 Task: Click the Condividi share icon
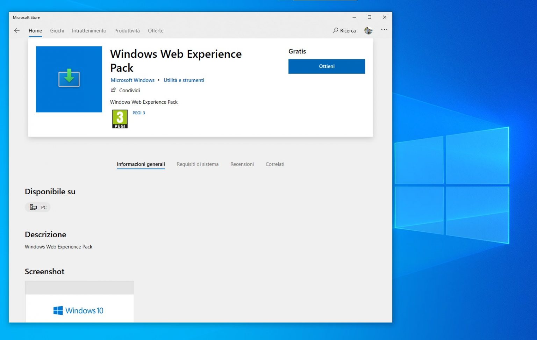click(x=113, y=90)
